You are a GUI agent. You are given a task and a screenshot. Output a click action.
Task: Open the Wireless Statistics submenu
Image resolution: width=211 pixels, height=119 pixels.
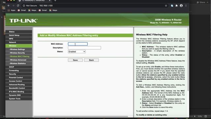(19, 63)
